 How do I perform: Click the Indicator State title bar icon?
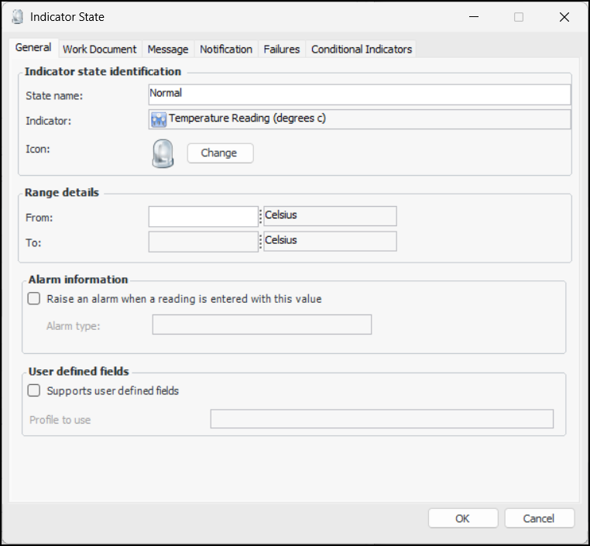(17, 17)
